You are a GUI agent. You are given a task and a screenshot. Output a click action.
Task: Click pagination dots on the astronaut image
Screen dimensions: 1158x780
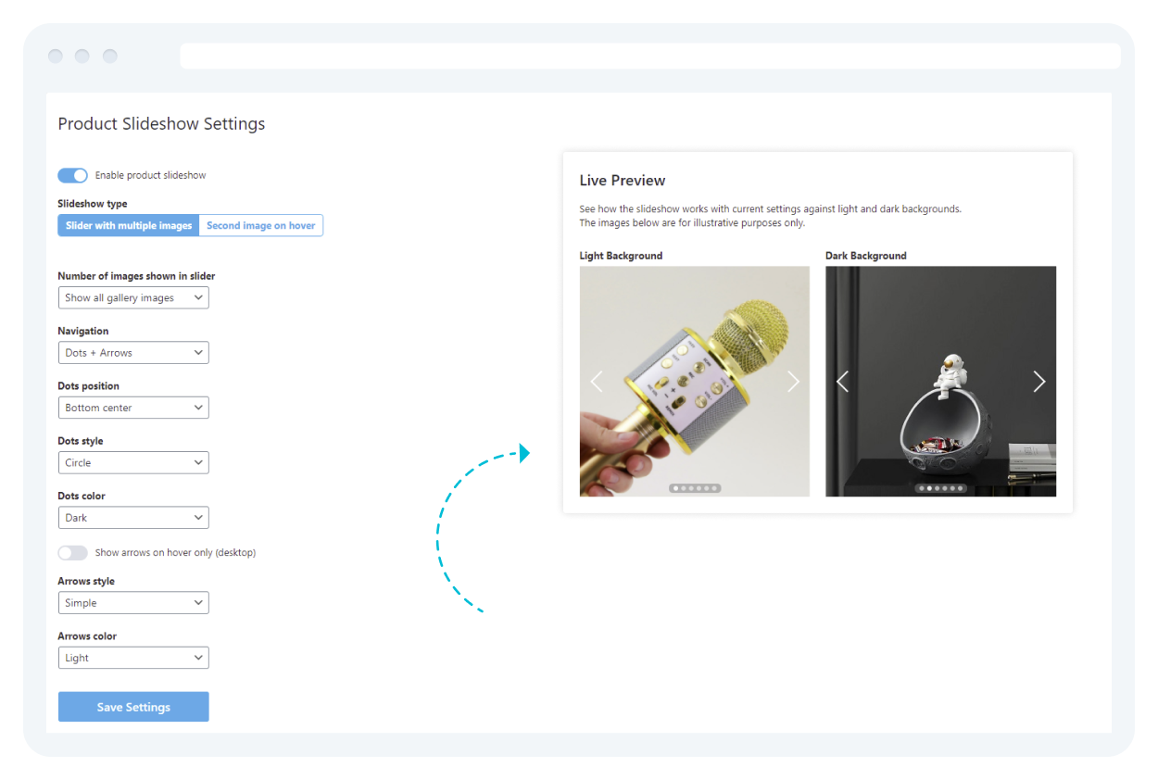coord(940,488)
